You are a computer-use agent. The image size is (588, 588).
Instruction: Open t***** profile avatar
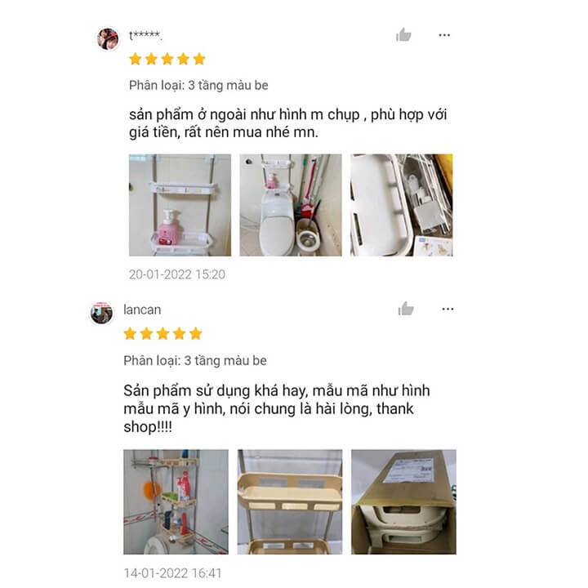click(x=108, y=38)
